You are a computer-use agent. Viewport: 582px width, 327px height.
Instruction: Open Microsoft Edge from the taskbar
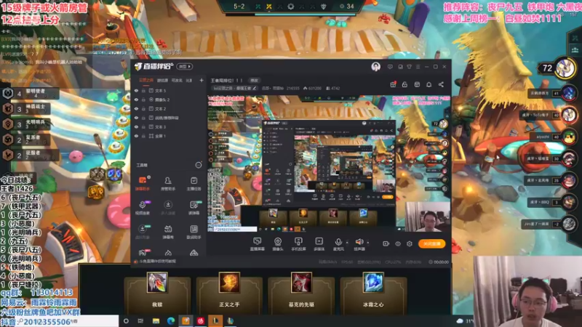pyautogui.click(x=171, y=321)
